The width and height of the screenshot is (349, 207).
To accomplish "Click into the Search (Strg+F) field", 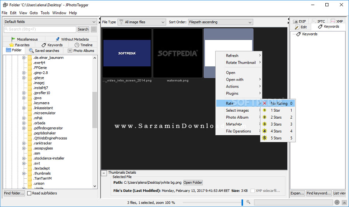I will 40,29.
